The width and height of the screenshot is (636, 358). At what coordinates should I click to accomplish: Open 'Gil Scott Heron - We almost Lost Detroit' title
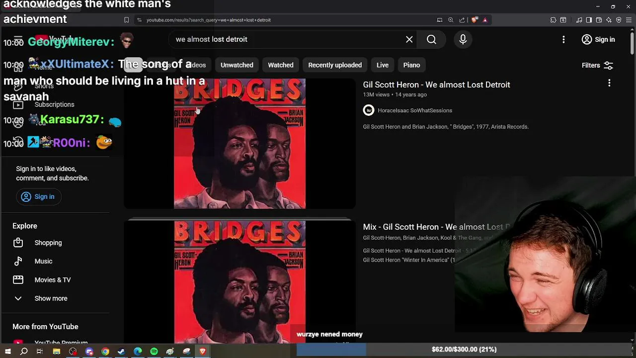pos(436,85)
